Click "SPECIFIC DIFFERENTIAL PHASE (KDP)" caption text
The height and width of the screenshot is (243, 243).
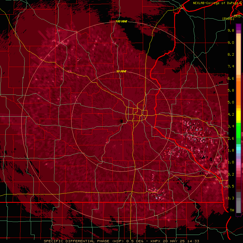click(x=83, y=241)
